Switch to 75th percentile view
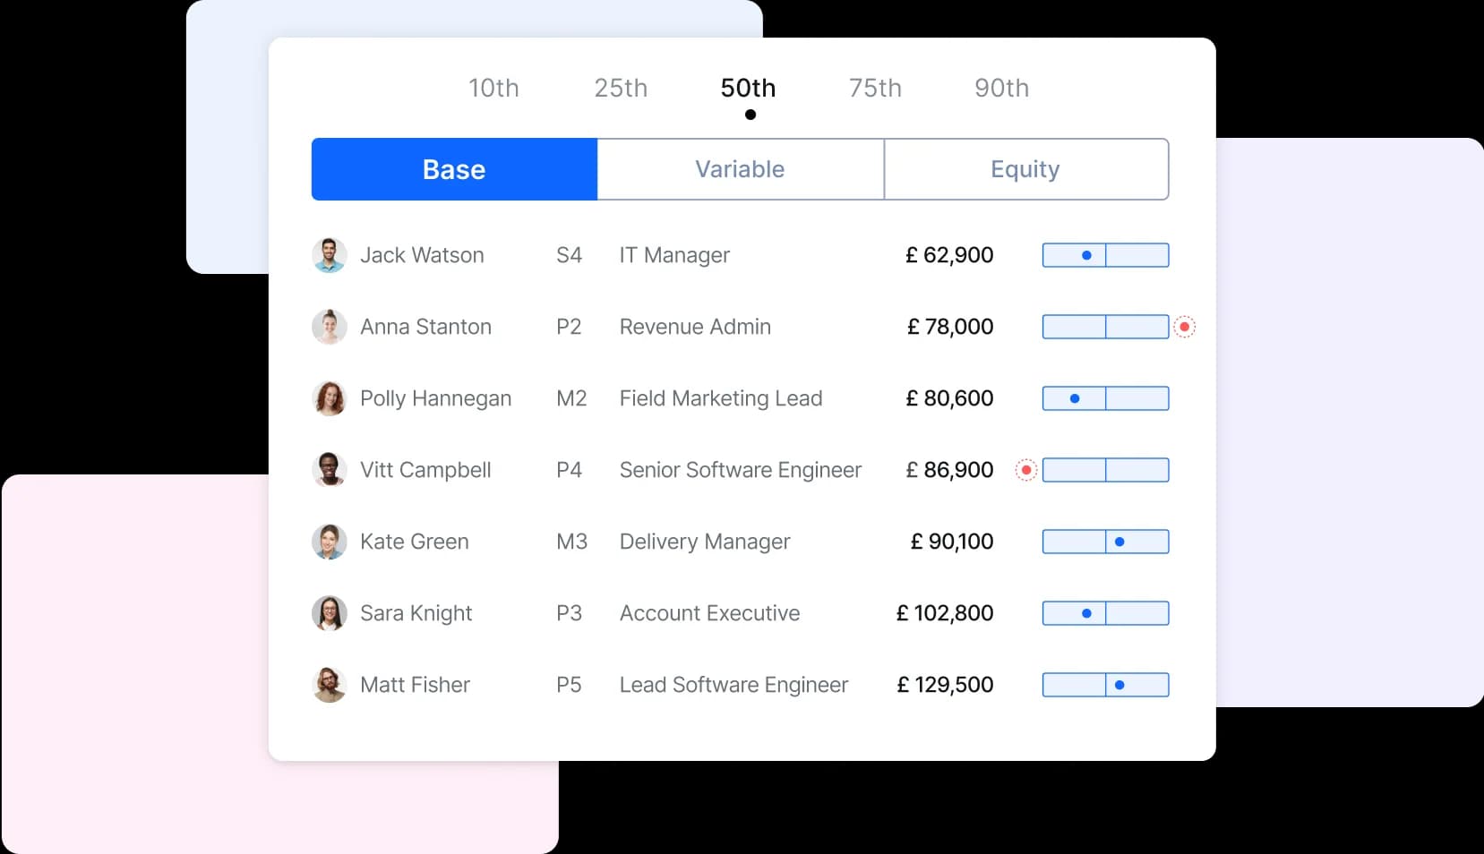Screen dimensions: 1484x854 (x=875, y=88)
